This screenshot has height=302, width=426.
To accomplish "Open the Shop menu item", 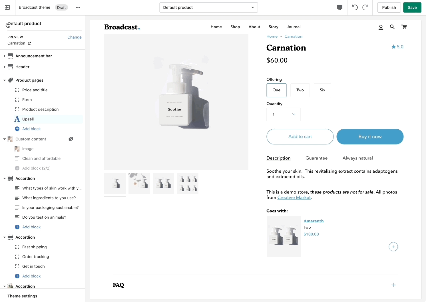I will pyautogui.click(x=235, y=27).
